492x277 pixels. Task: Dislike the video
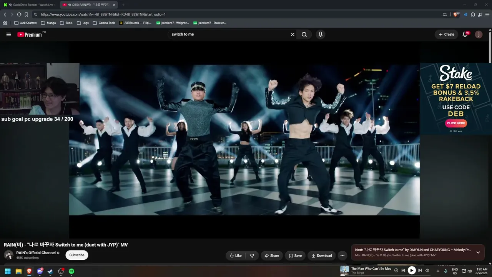click(x=252, y=255)
